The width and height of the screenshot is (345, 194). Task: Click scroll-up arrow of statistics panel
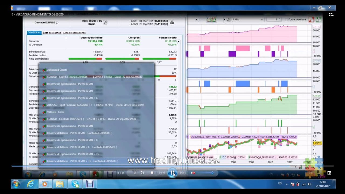[178, 41]
